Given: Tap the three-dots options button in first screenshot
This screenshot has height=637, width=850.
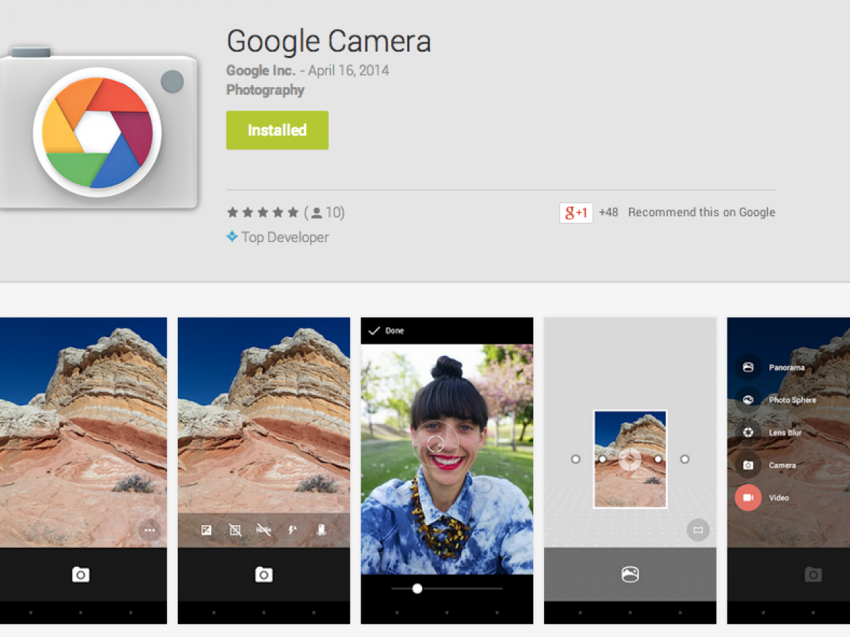Looking at the screenshot, I should [x=149, y=530].
